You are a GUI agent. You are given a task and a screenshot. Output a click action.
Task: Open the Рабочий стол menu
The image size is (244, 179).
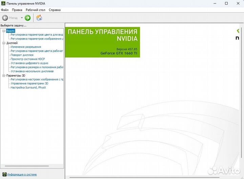coord(35,10)
